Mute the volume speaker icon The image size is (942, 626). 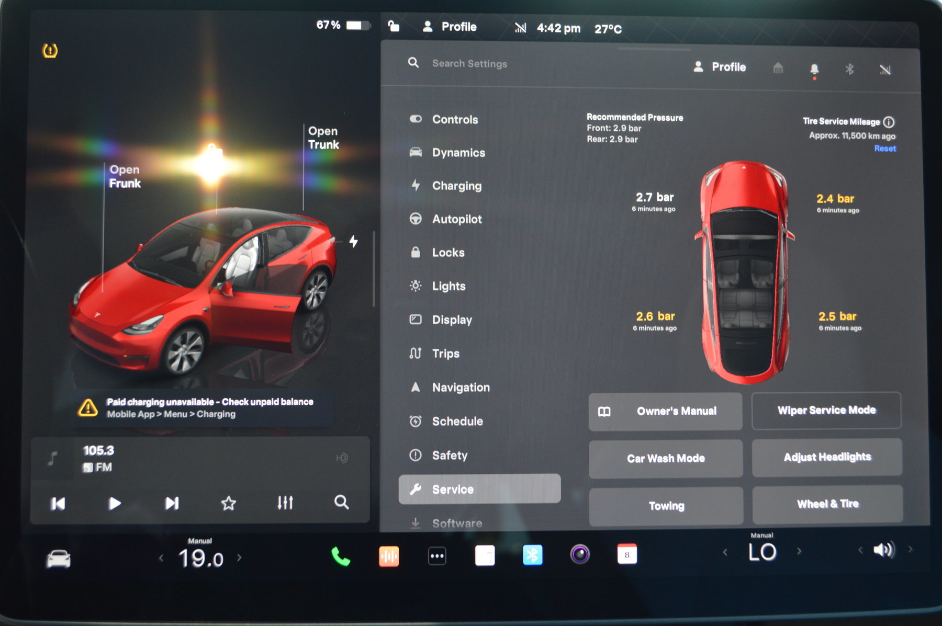point(883,550)
